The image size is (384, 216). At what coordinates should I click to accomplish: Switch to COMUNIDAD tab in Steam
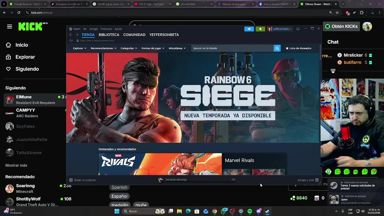134,35
